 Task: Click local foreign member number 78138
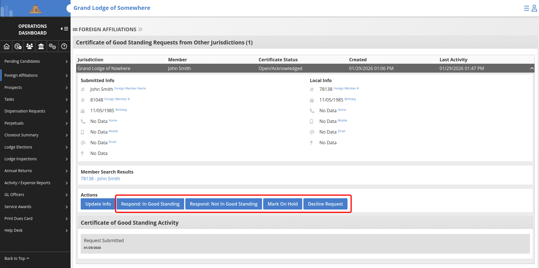326,89
